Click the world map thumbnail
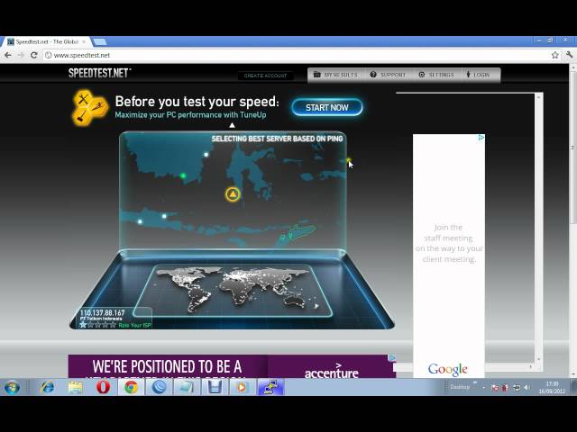Screen dimensions: 577x432 point(233,290)
